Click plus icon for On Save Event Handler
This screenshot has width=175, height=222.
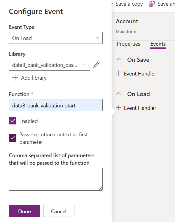click(x=118, y=73)
